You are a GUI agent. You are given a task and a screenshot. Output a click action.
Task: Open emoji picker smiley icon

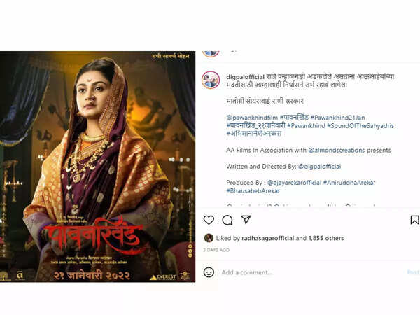[209, 272]
